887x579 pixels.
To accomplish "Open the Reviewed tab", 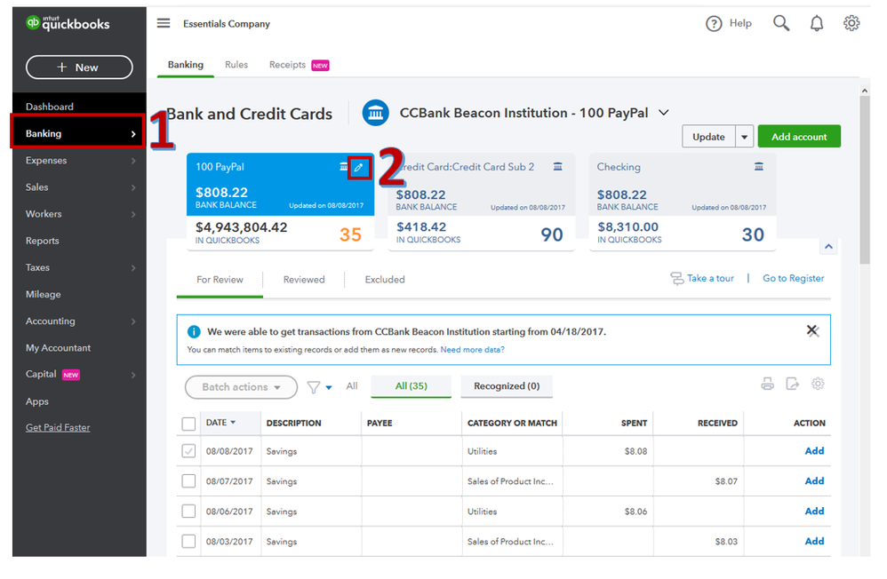I will pyautogui.click(x=304, y=280).
